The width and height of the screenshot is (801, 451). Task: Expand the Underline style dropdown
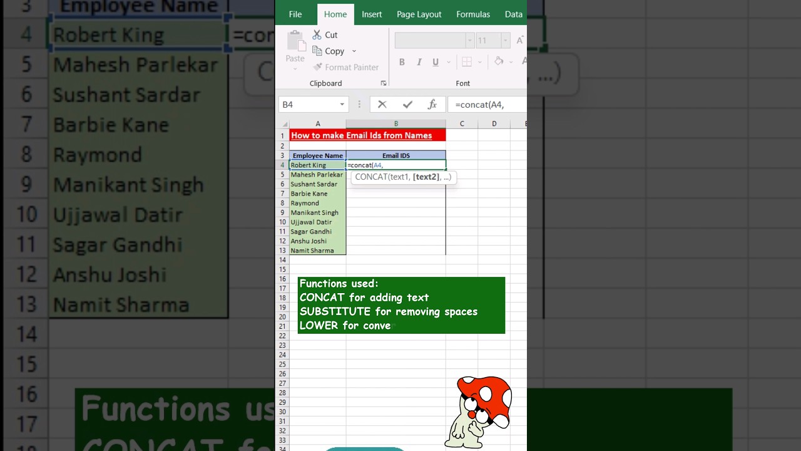[448, 62]
